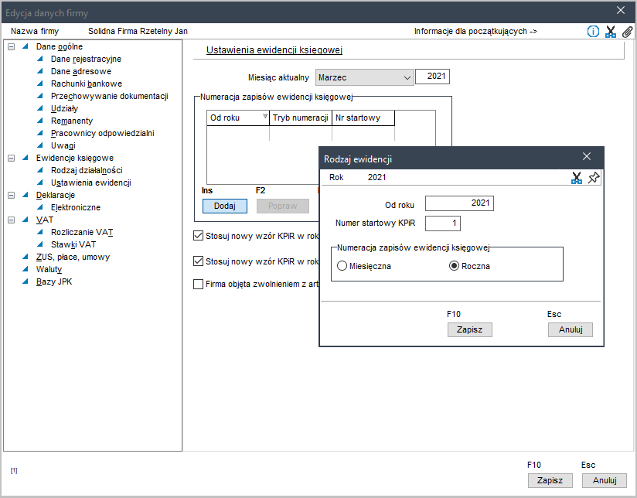637x498 pixels.
Task: Click the blue triangle beside Waluty
Action: pos(26,269)
